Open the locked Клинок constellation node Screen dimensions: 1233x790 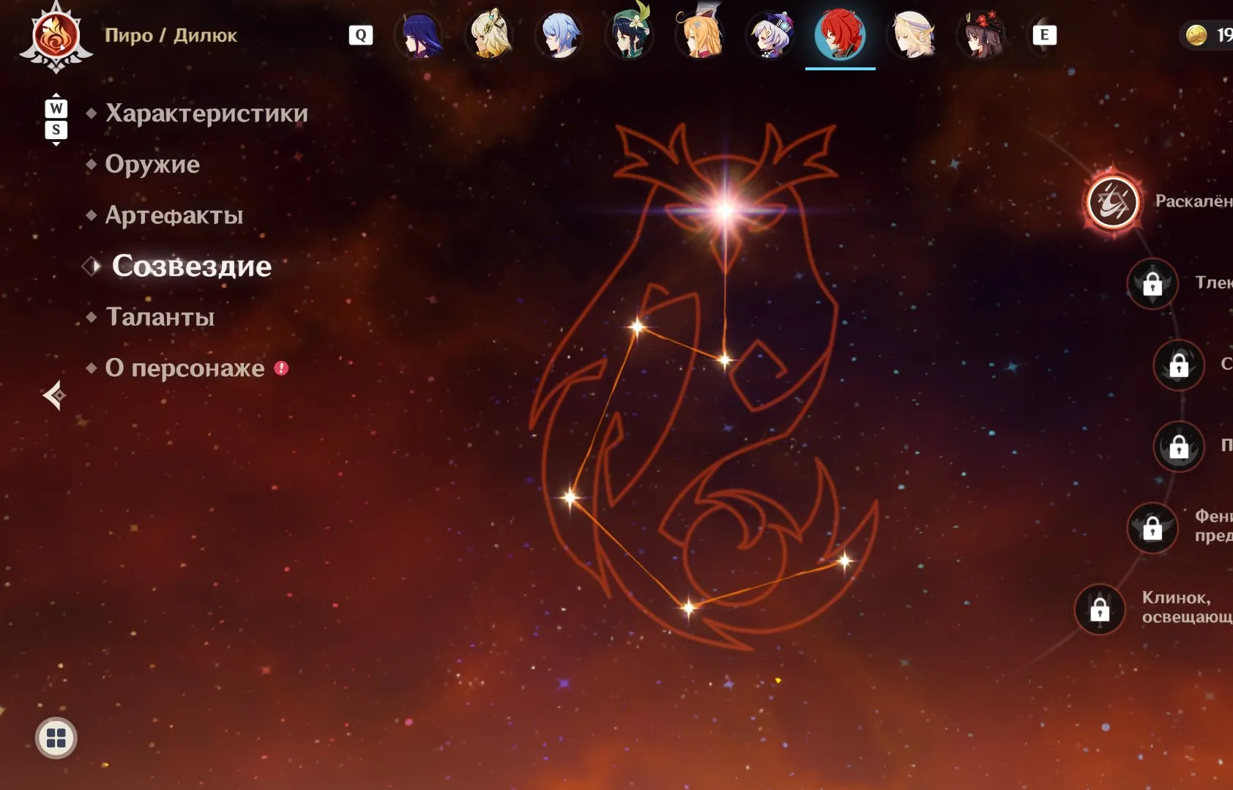click(1100, 609)
